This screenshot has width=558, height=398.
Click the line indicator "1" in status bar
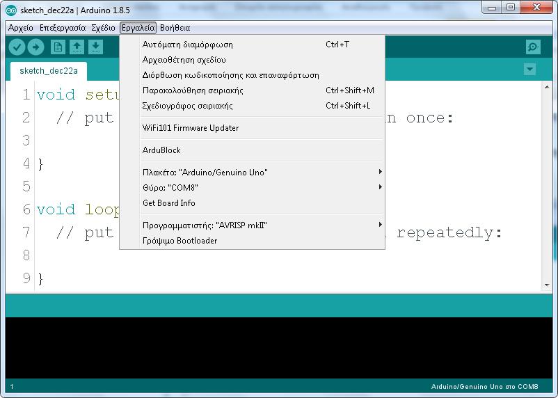tap(12, 387)
